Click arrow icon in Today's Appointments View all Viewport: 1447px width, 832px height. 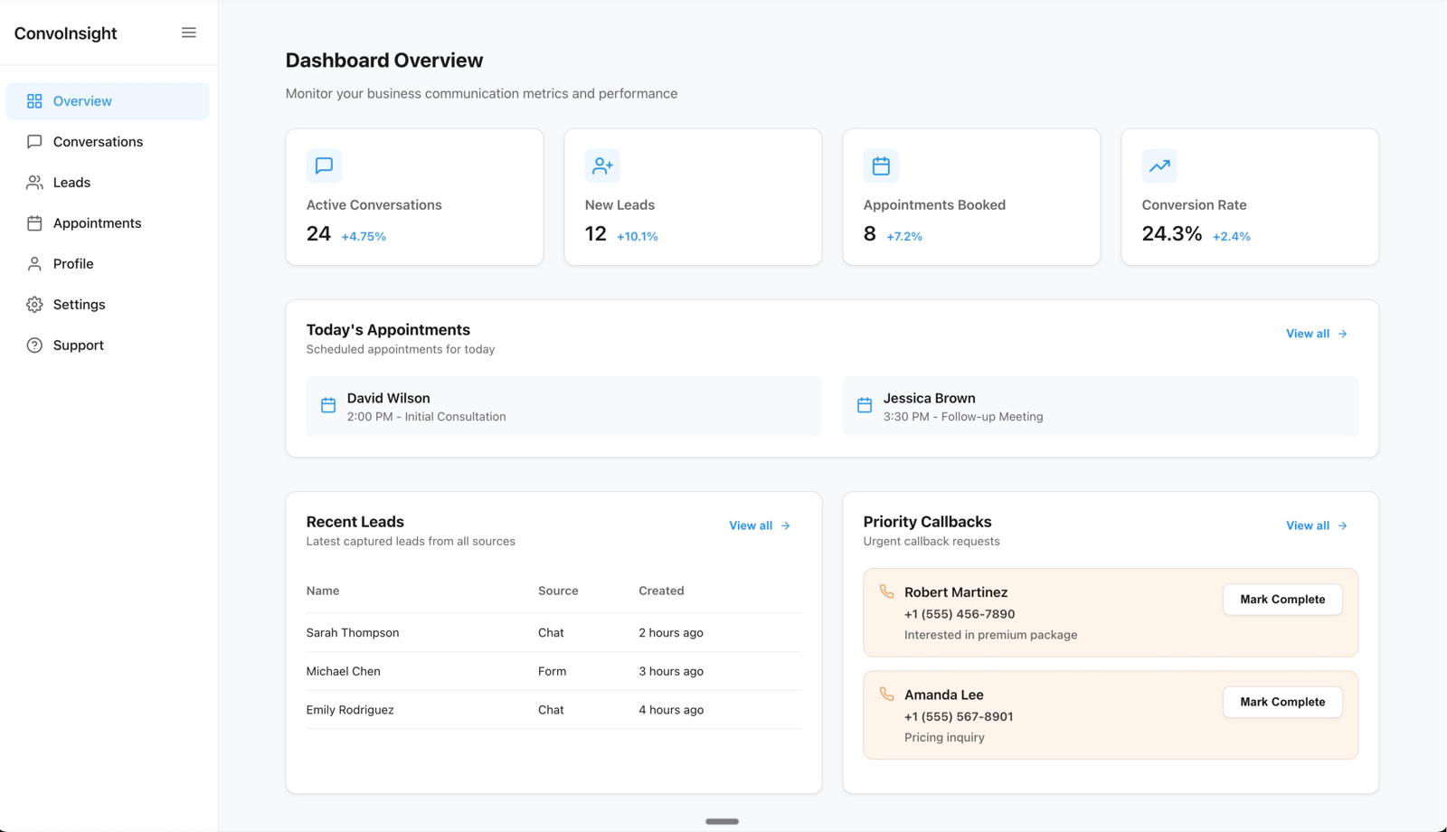[1343, 334]
